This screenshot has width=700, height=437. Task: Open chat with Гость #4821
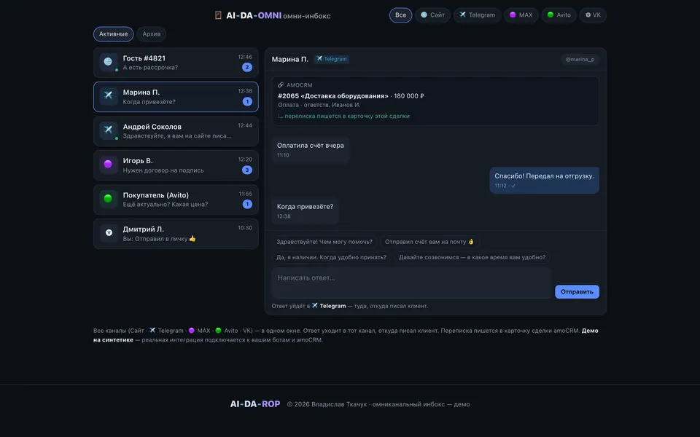pyautogui.click(x=176, y=63)
